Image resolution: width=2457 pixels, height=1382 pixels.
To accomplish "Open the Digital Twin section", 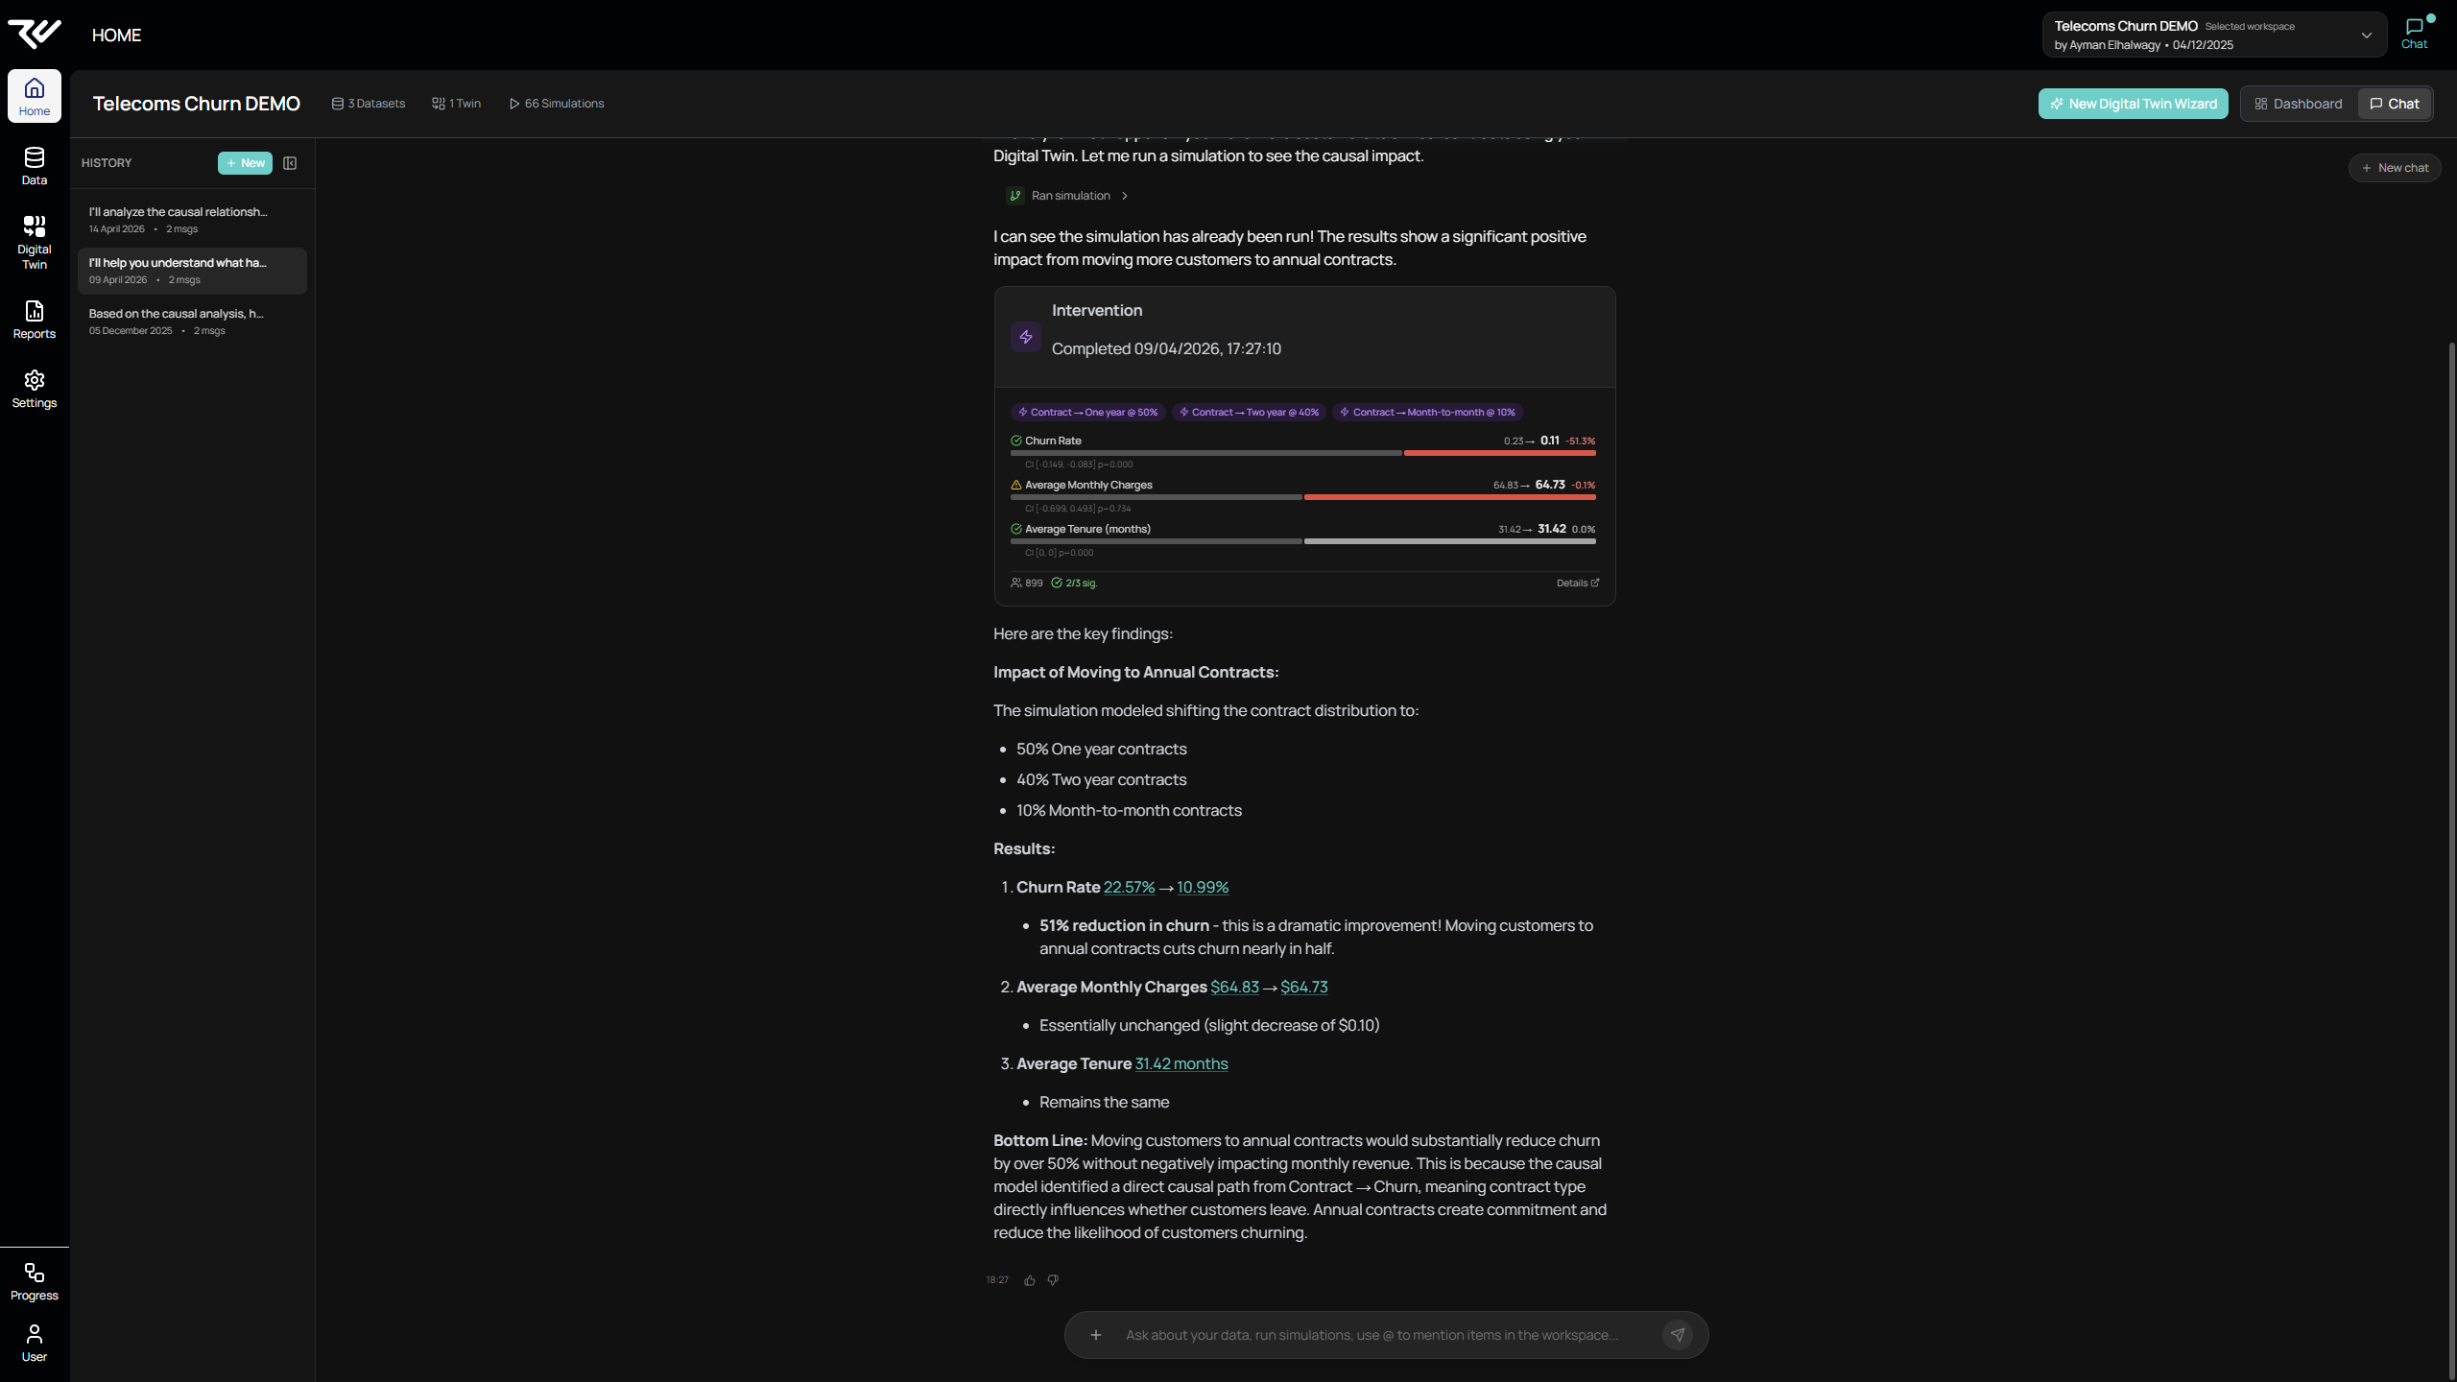I will point(34,240).
